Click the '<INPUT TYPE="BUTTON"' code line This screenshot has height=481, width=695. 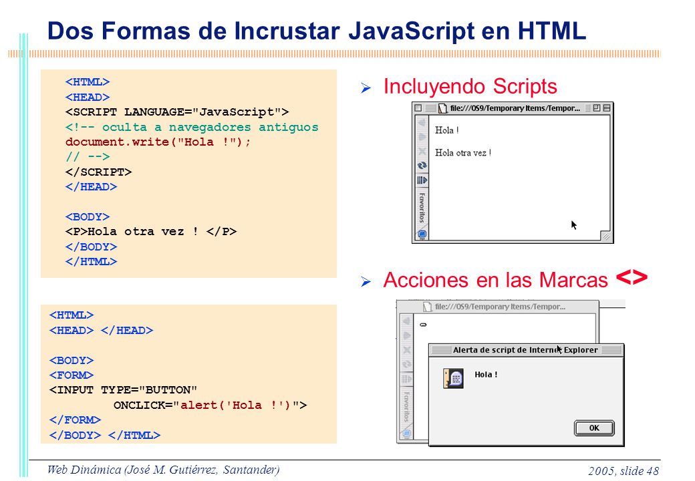point(123,390)
